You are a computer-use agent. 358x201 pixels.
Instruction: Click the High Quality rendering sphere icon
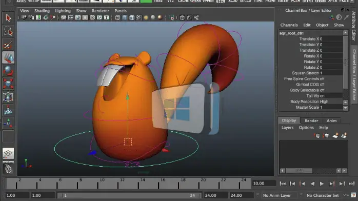160,17
